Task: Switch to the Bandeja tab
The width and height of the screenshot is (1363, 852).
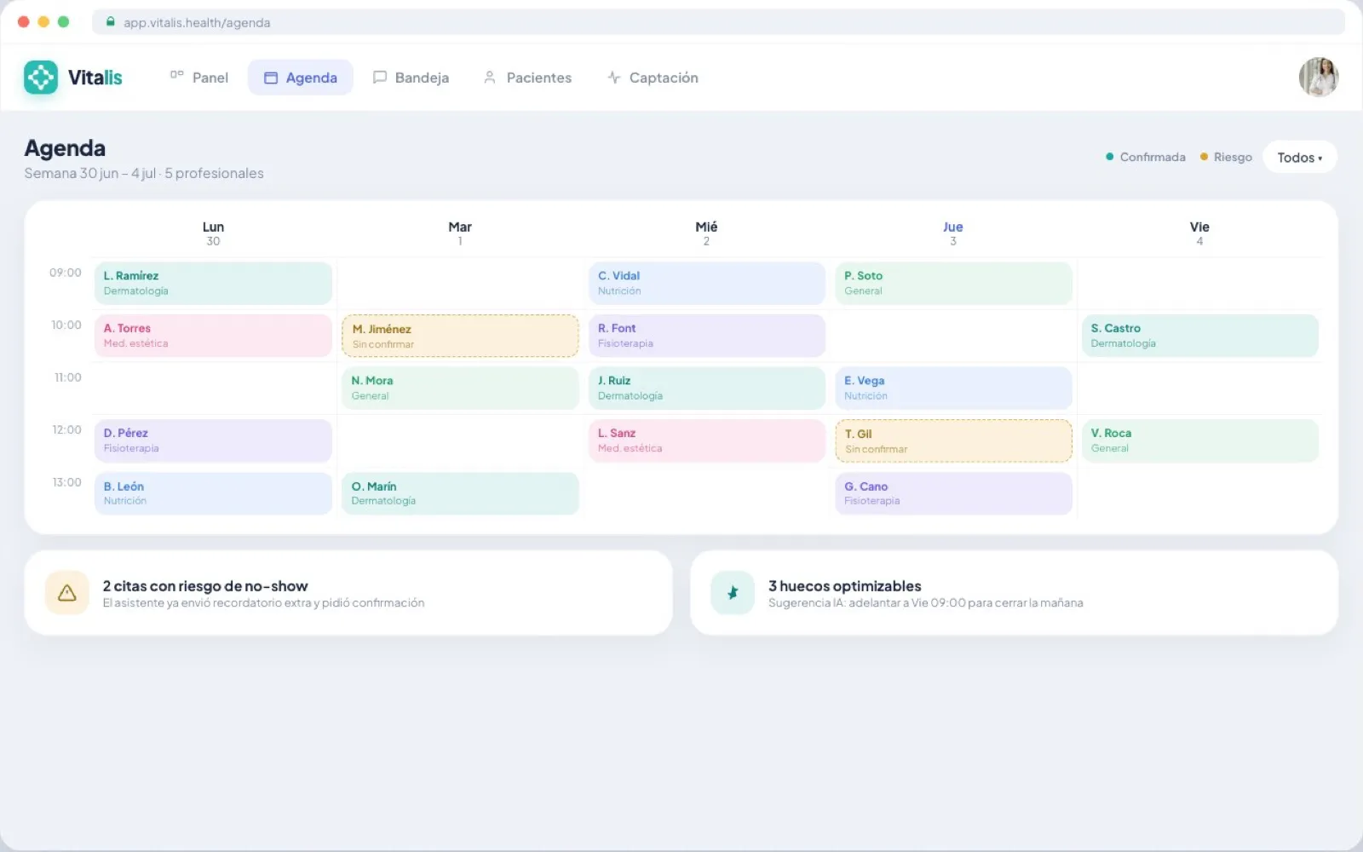Action: point(411,78)
